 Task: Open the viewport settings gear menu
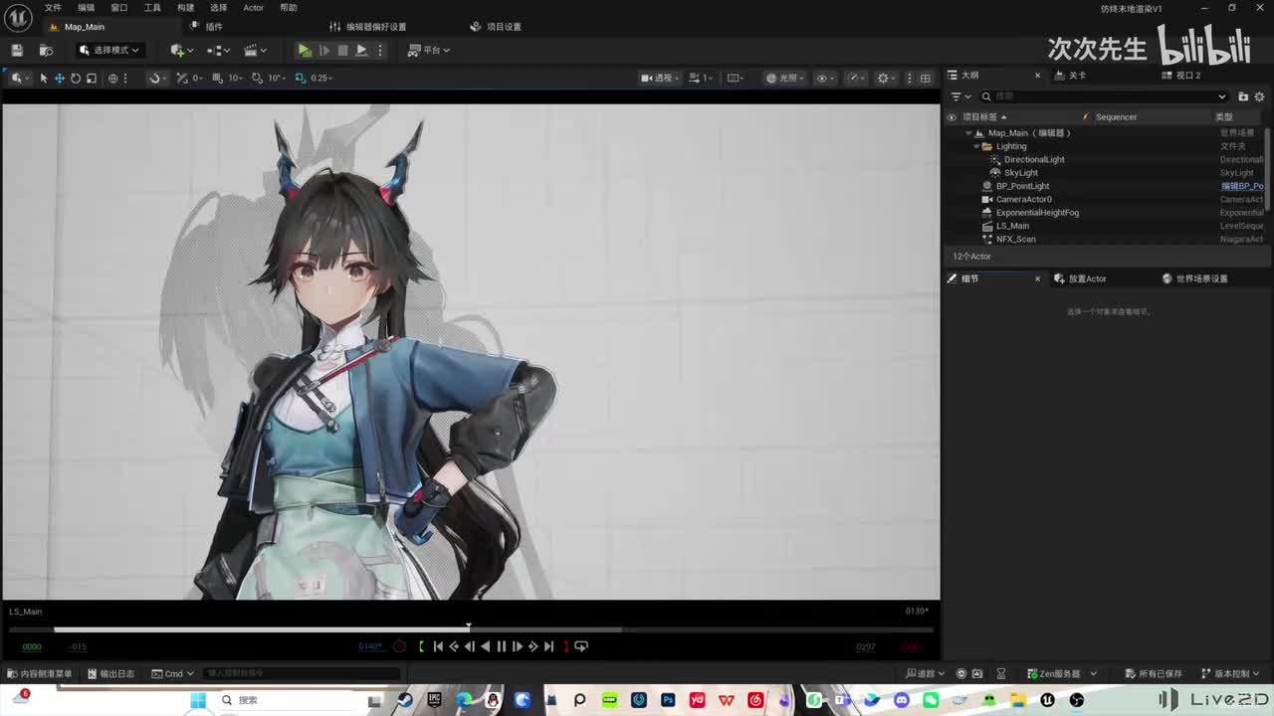click(886, 78)
